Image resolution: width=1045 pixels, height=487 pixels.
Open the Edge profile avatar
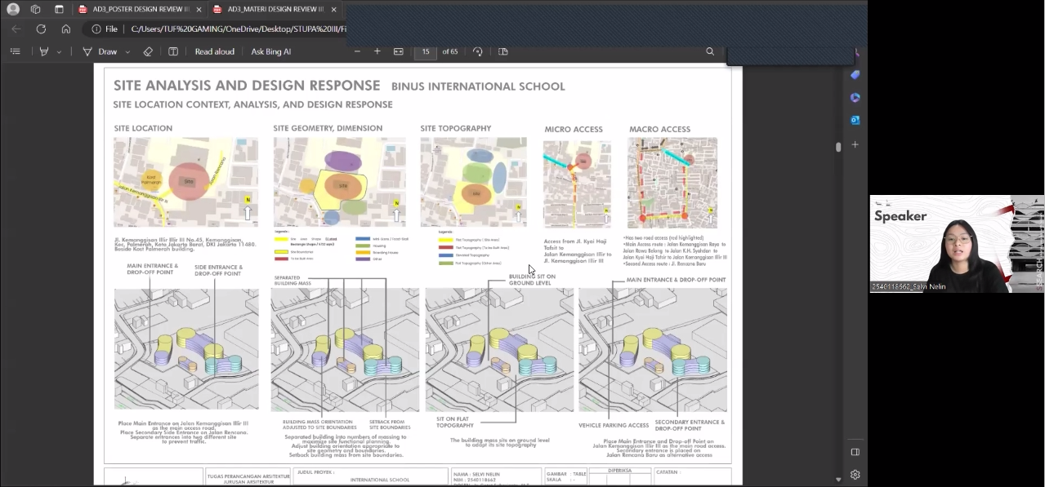[x=13, y=9]
